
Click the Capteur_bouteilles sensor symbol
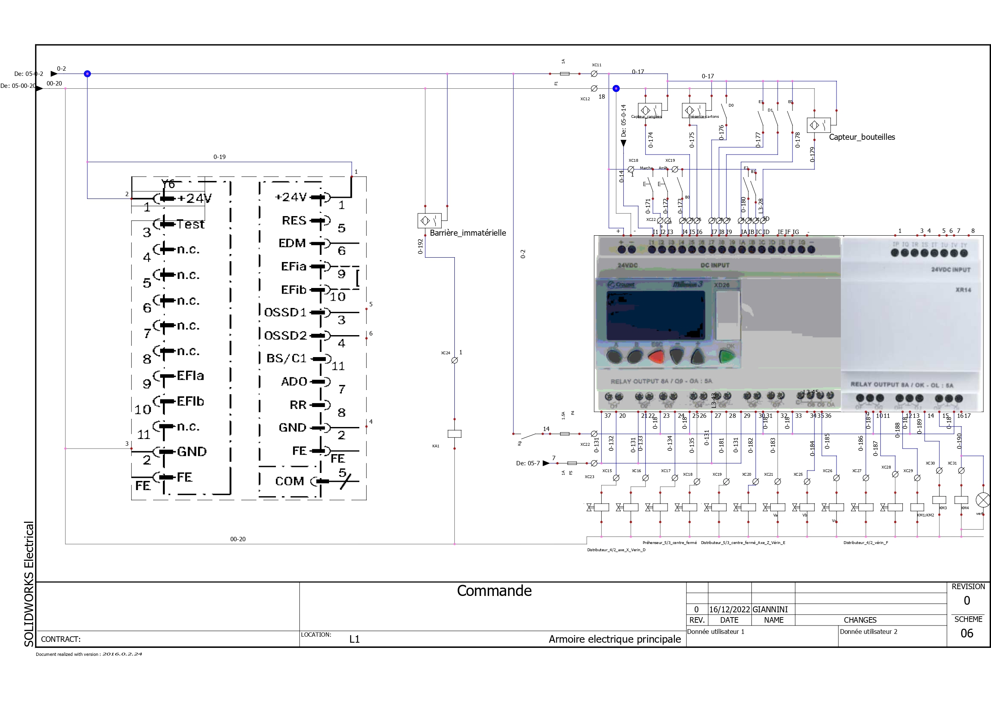pos(819,125)
